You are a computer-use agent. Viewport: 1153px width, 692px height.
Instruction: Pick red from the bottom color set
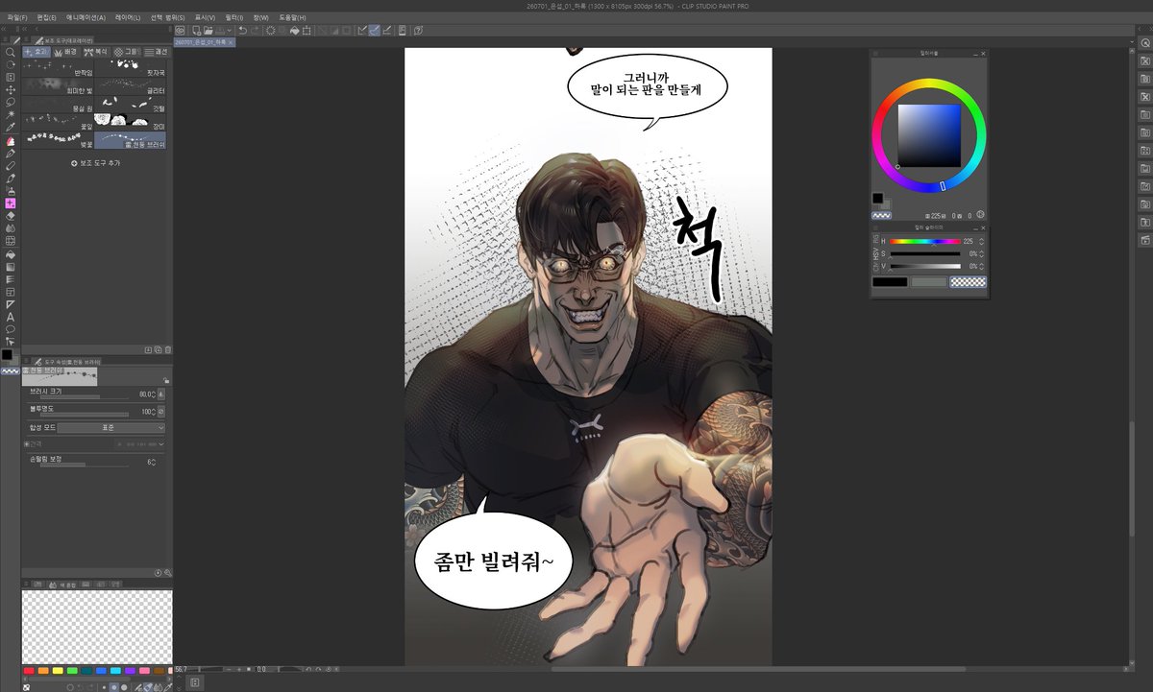coord(28,671)
